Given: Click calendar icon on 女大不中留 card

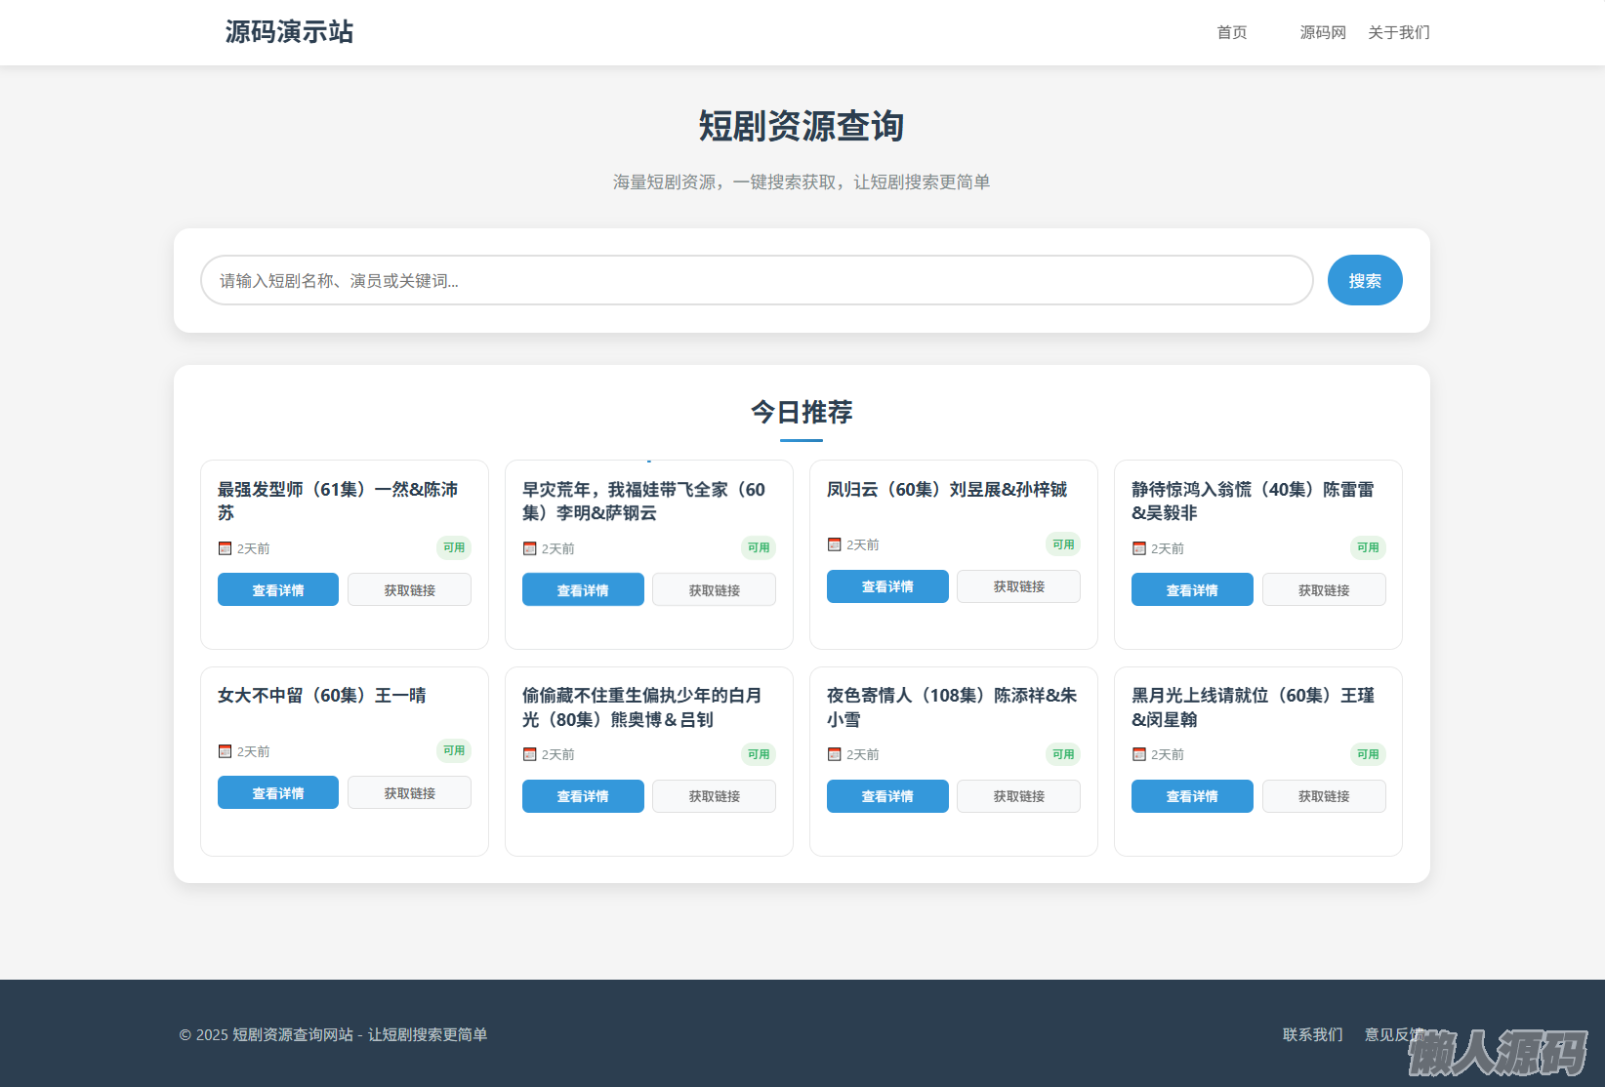Looking at the screenshot, I should pos(225,751).
